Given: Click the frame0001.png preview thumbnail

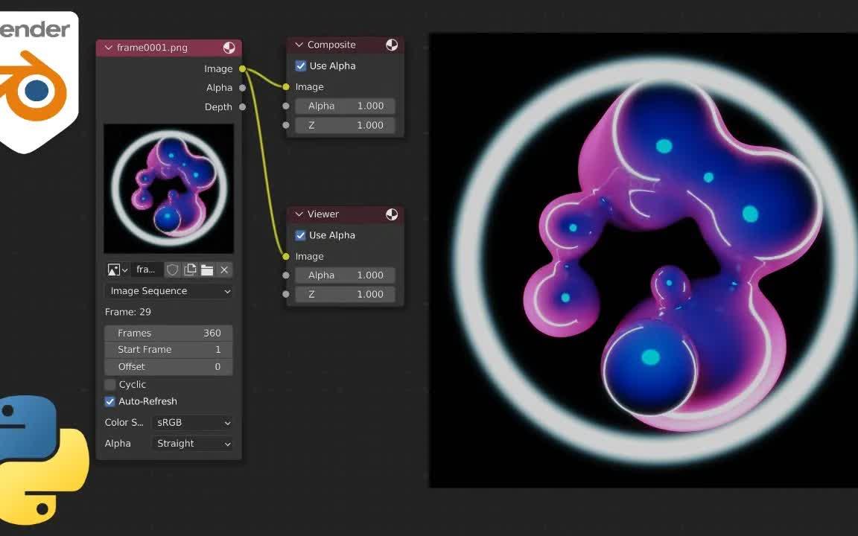Looking at the screenshot, I should tap(169, 188).
